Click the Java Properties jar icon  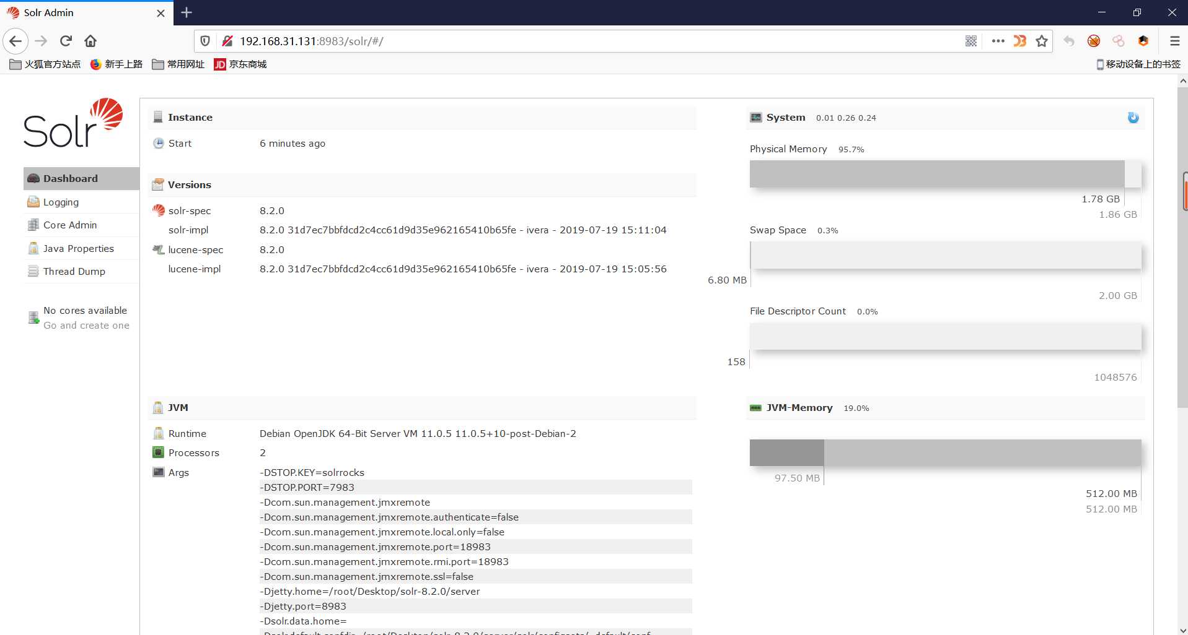pyautogui.click(x=33, y=248)
